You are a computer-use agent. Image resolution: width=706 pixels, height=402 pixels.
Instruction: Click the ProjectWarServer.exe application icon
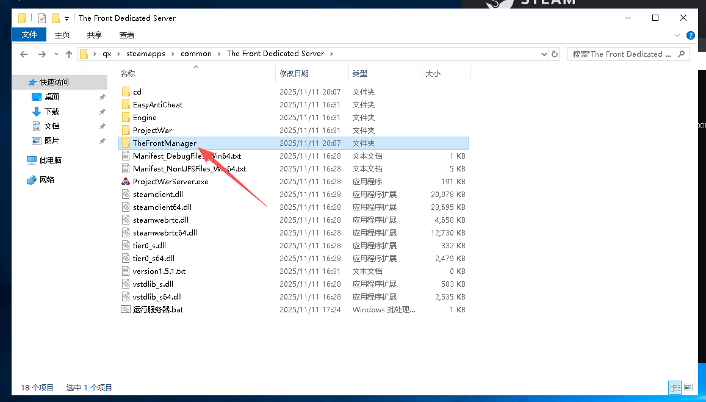point(126,182)
